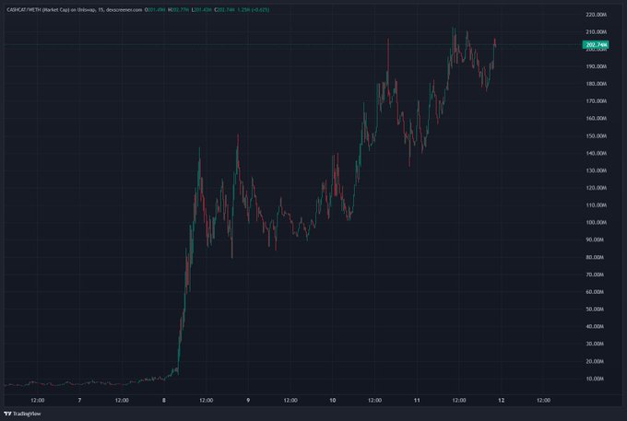This screenshot has height=421, width=627.
Task: Click date label 8 on time axis
Action: tap(164, 400)
